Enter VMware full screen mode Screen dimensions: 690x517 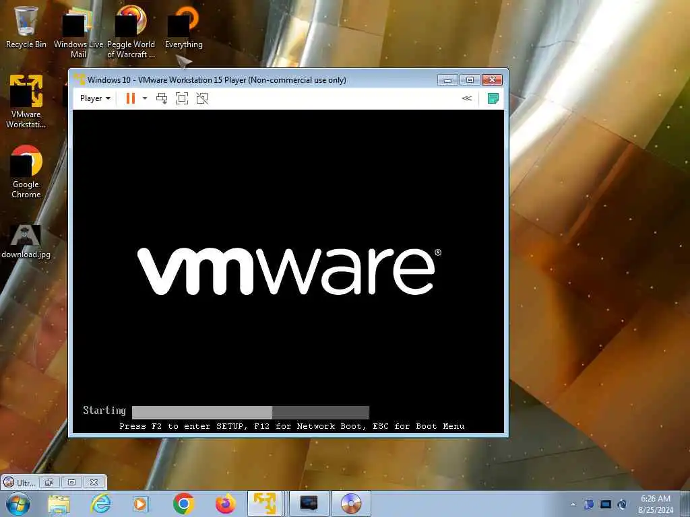(182, 98)
